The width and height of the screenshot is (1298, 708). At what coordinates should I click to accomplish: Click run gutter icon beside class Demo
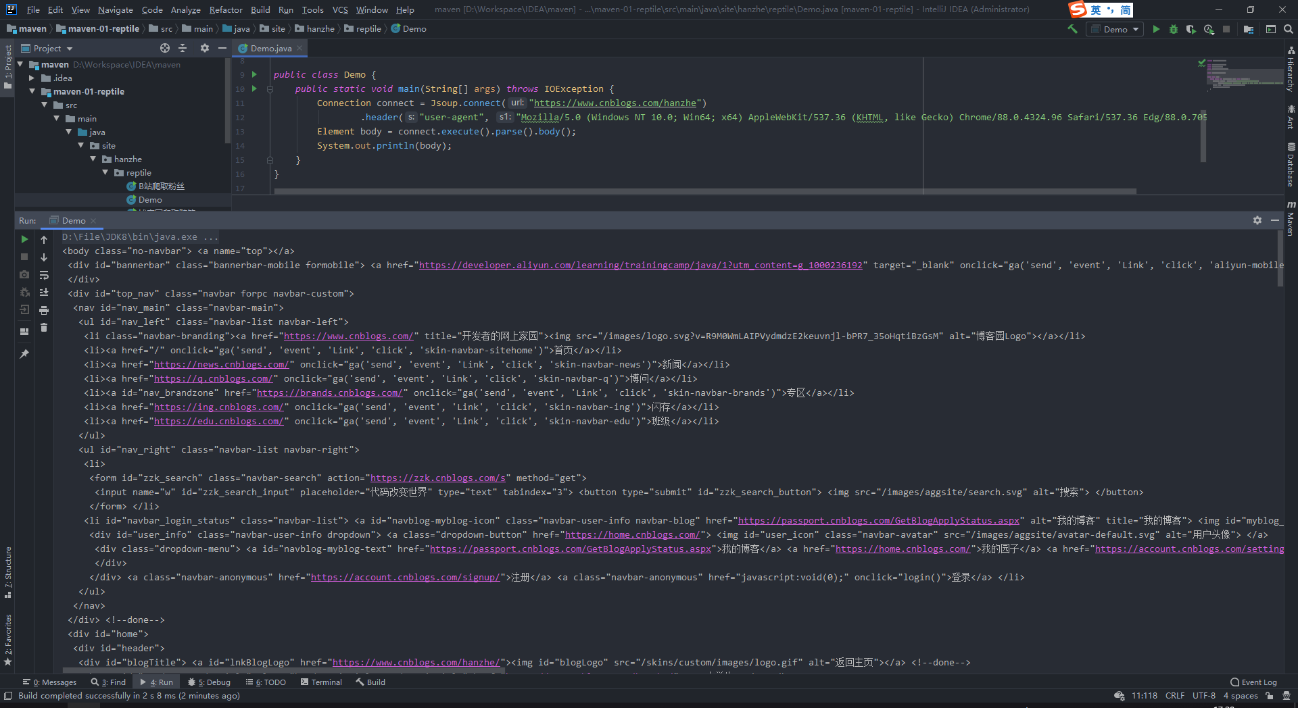pyautogui.click(x=254, y=74)
